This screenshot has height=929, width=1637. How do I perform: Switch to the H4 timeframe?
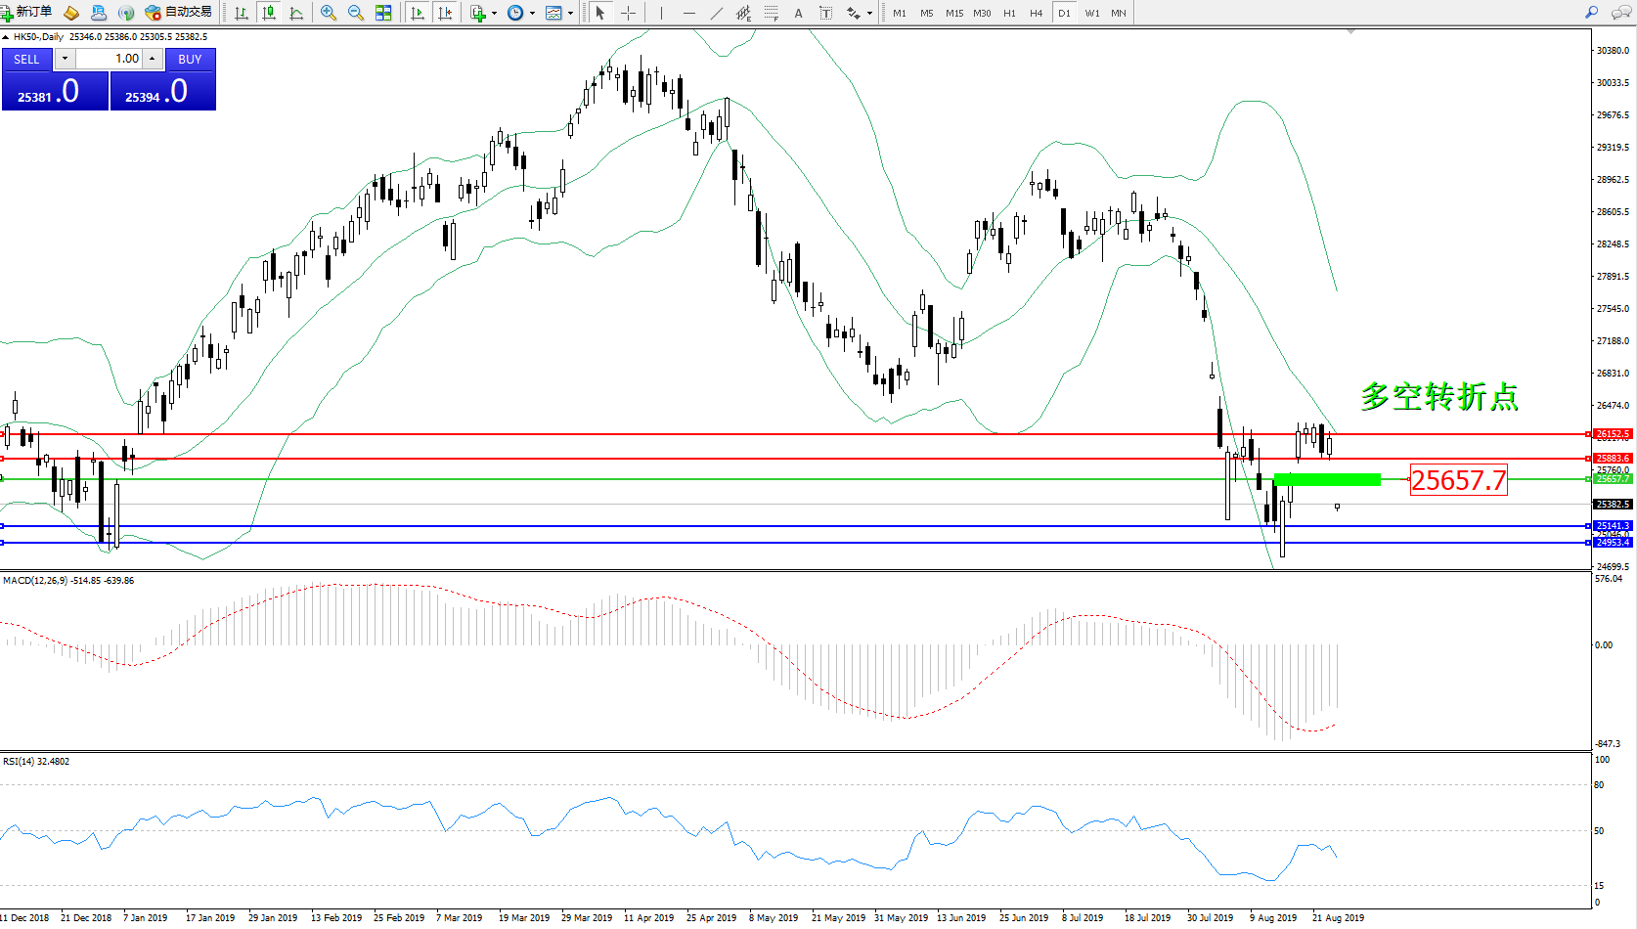tap(1036, 14)
